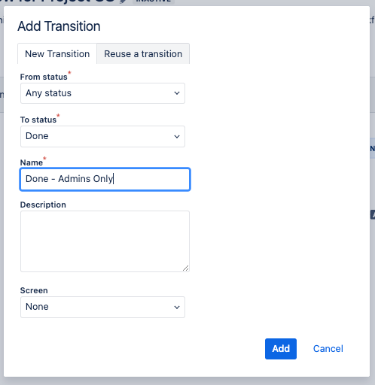Focus the empty Description text area
The image size is (375, 385).
pos(105,241)
